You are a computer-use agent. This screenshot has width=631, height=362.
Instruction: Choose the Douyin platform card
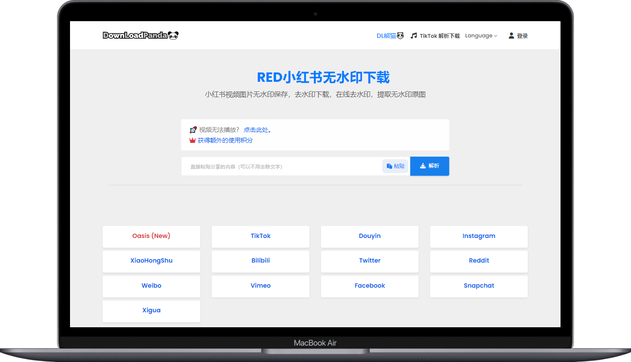point(370,236)
